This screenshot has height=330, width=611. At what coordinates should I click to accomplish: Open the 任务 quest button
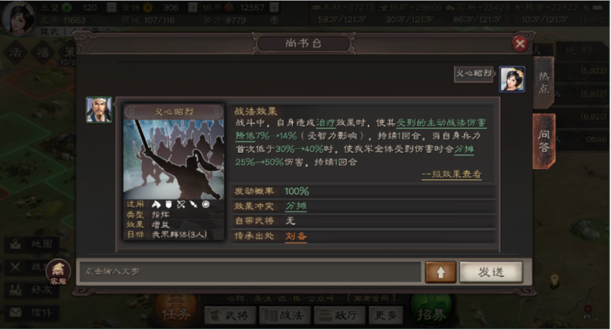click(x=176, y=313)
